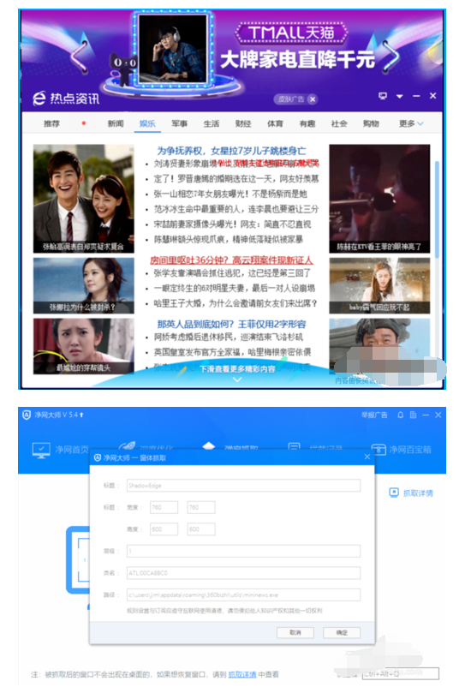Show the previous Tmall banner with left arrow

click(x=80, y=57)
